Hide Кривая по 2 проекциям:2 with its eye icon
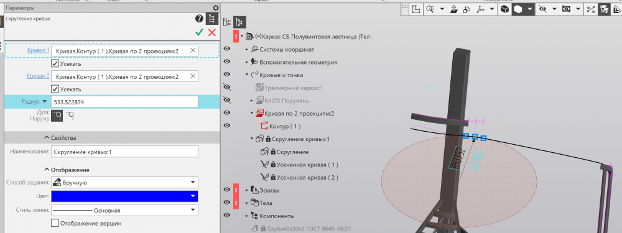The image size is (622, 233). point(227,113)
